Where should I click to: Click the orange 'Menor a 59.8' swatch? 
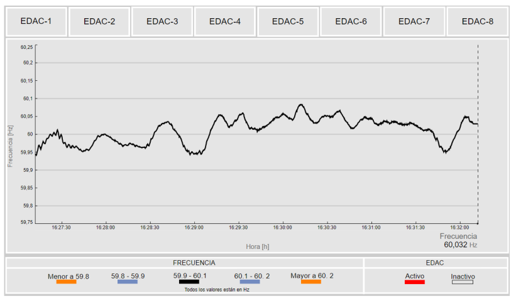click(x=66, y=282)
